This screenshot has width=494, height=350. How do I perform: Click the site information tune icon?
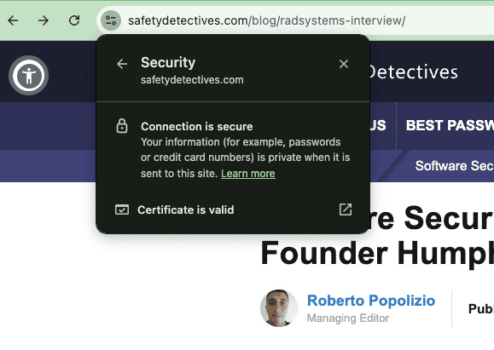coord(111,20)
